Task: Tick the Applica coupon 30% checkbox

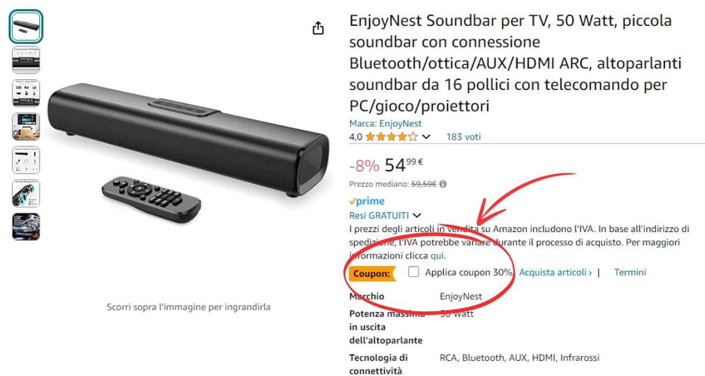Action: [414, 272]
